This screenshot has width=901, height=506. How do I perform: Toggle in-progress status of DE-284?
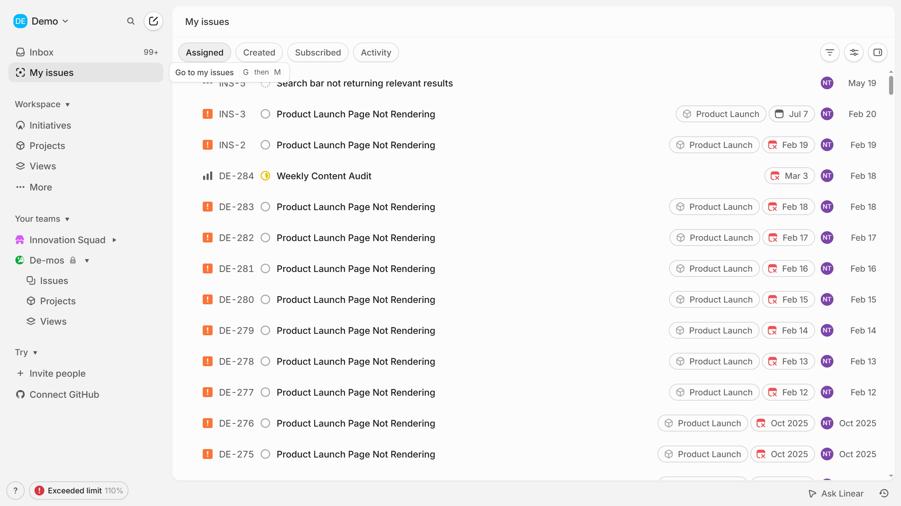tap(265, 176)
